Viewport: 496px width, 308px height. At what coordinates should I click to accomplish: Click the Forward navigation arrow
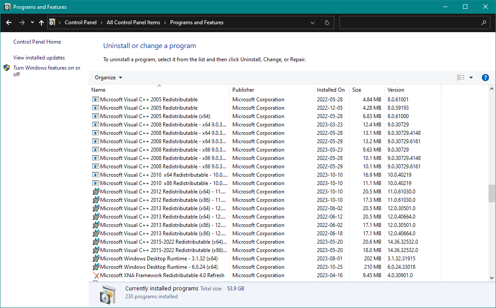pyautogui.click(x=22, y=22)
